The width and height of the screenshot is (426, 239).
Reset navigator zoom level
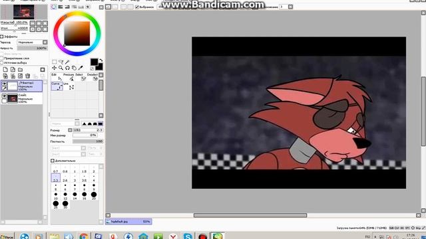[x=45, y=23]
